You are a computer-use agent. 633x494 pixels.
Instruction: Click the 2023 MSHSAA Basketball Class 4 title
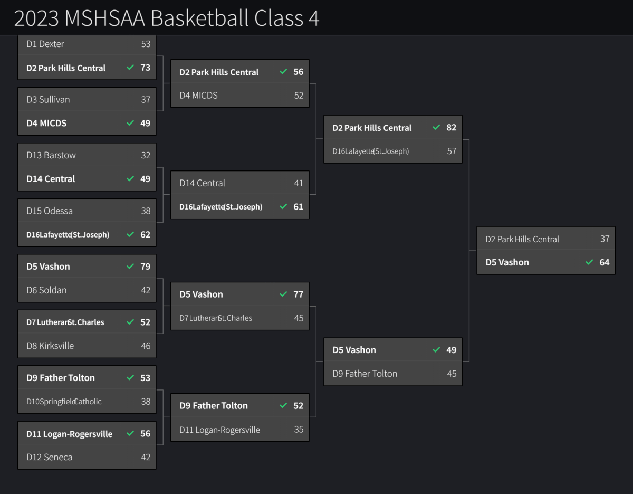tap(167, 18)
